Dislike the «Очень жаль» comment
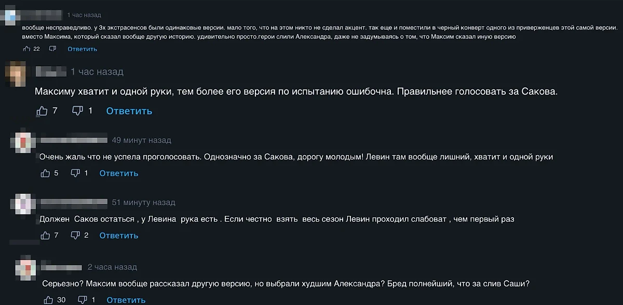The width and height of the screenshot is (623, 305). click(x=75, y=173)
